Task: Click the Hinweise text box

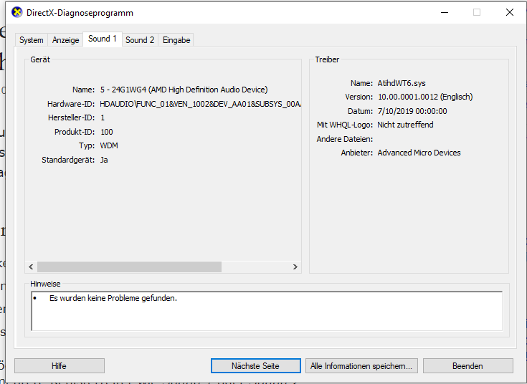Action: point(267,311)
